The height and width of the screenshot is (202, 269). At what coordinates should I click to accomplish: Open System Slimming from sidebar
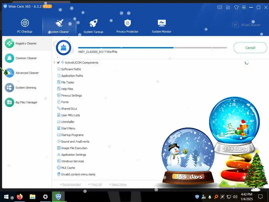click(x=27, y=88)
